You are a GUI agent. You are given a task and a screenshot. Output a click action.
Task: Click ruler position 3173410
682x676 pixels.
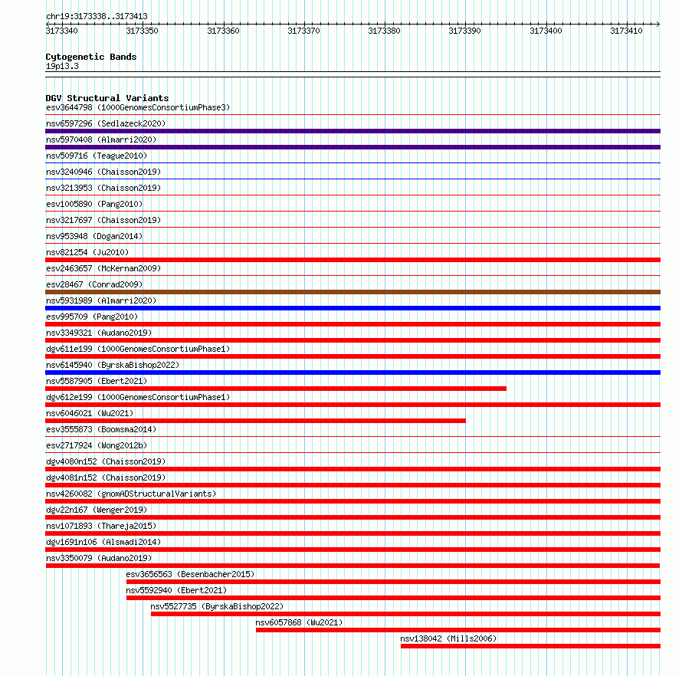(626, 31)
